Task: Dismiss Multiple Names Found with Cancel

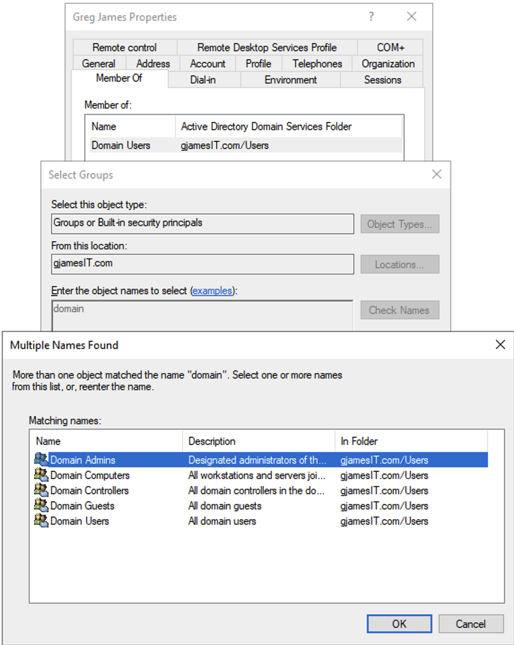Action: coord(470,623)
